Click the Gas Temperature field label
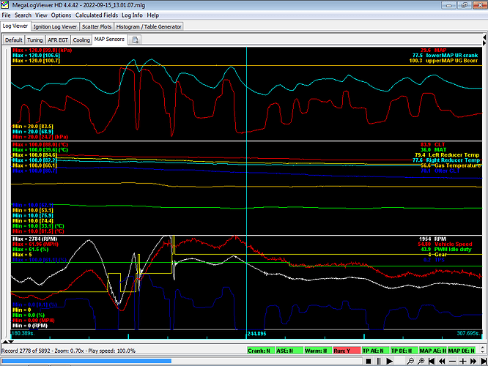Viewport: 488px width, 366px height. click(457, 165)
